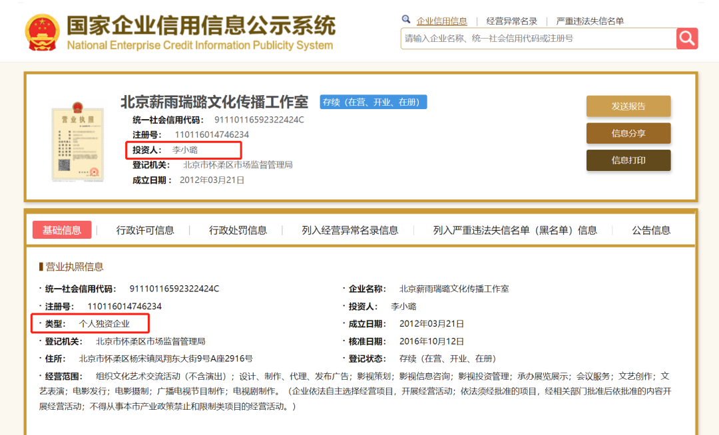
Task: Click the 信息分享 button
Action: [628, 133]
